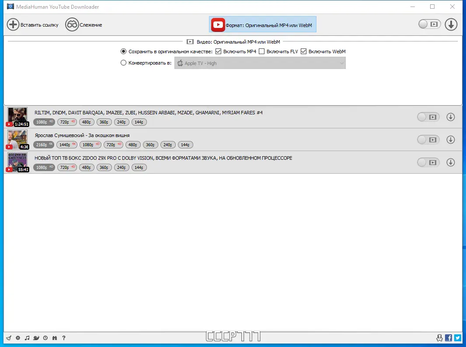Select 1080p quality for RILTIM video

44,122
